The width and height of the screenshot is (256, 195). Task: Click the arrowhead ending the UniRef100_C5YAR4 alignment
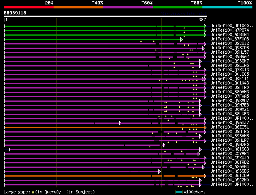[x=199, y=154]
